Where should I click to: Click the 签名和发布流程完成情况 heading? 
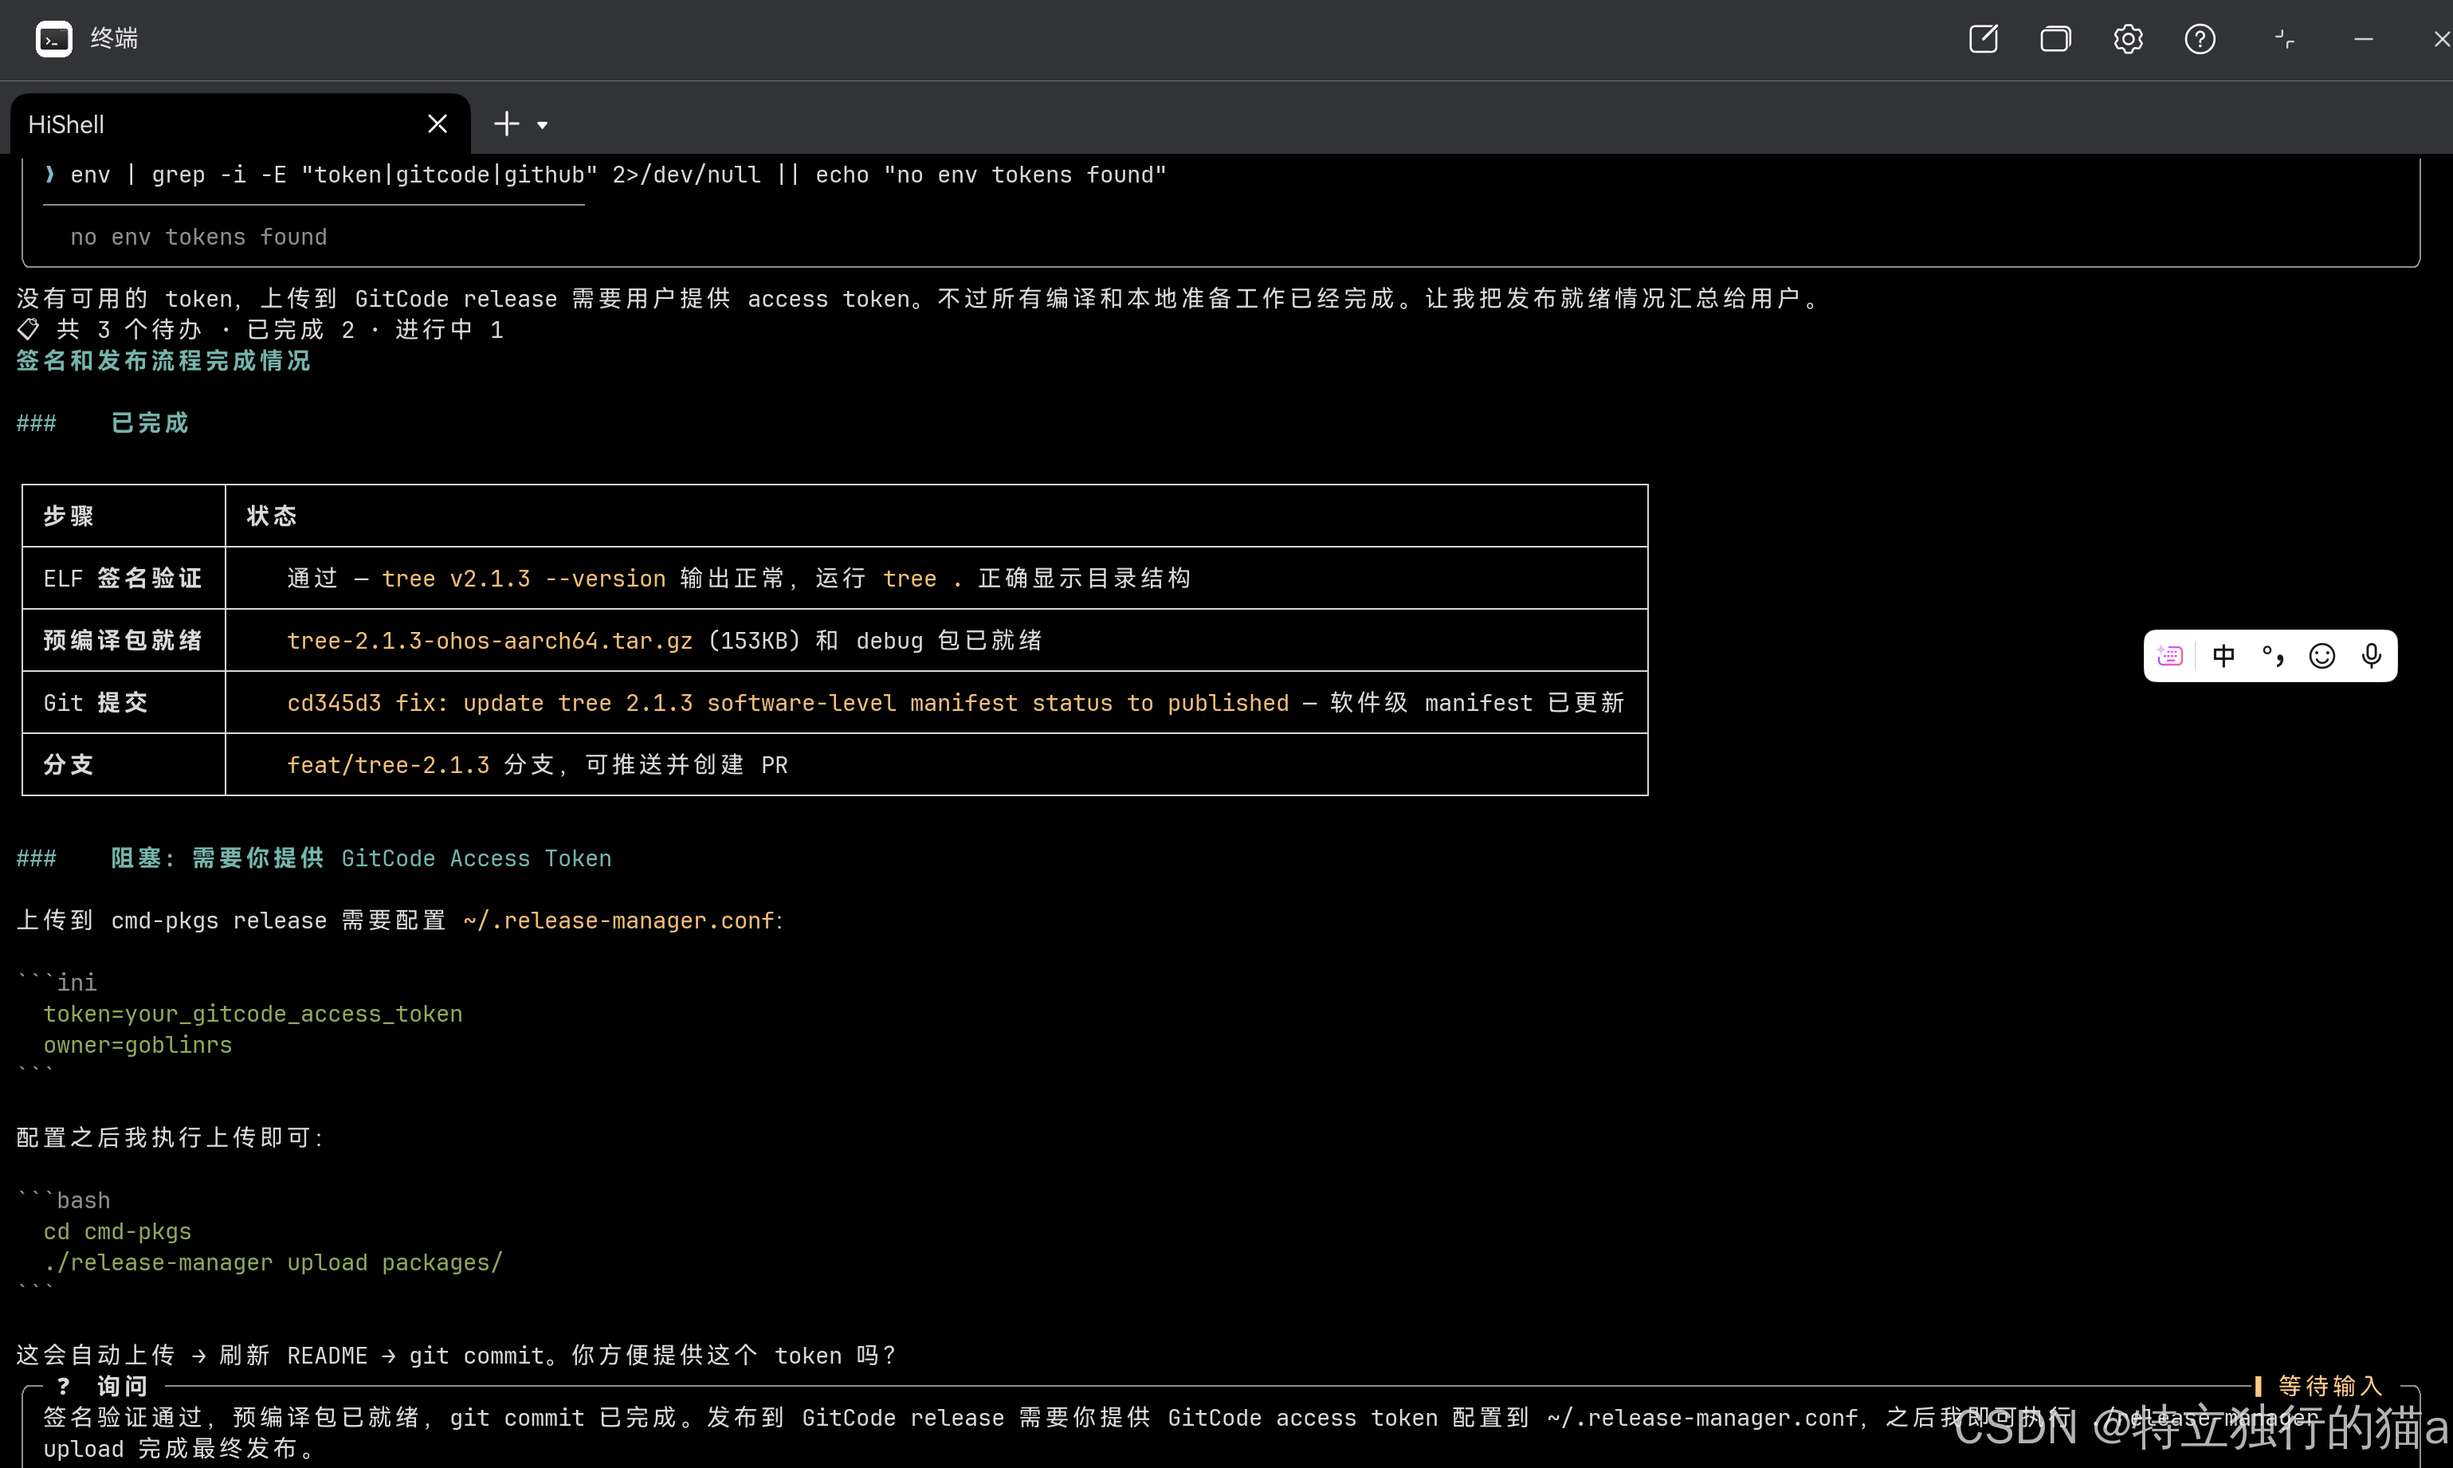163,361
